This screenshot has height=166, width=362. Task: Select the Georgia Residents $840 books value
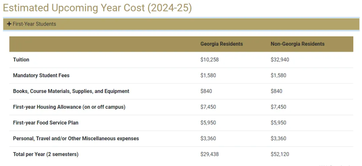206,91
